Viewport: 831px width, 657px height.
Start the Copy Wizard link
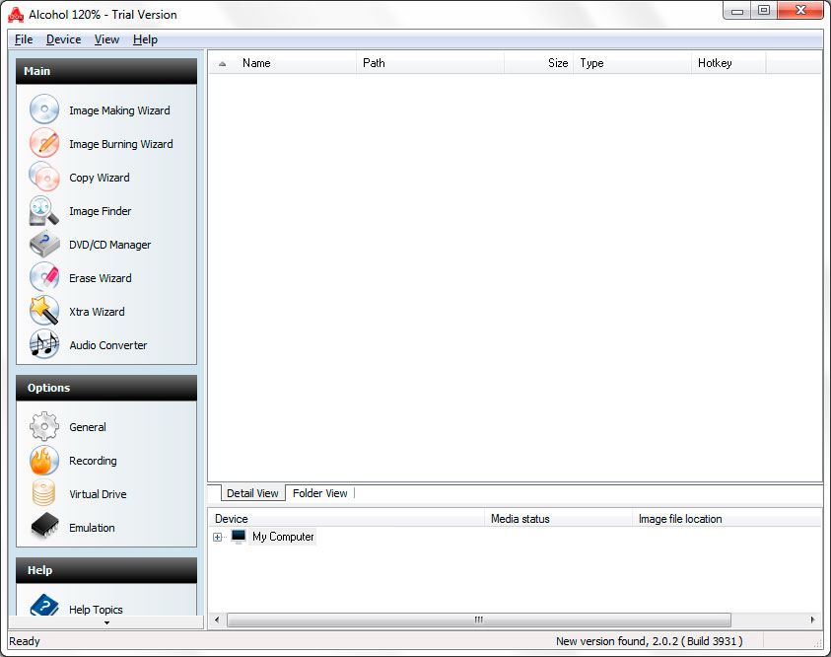[100, 178]
